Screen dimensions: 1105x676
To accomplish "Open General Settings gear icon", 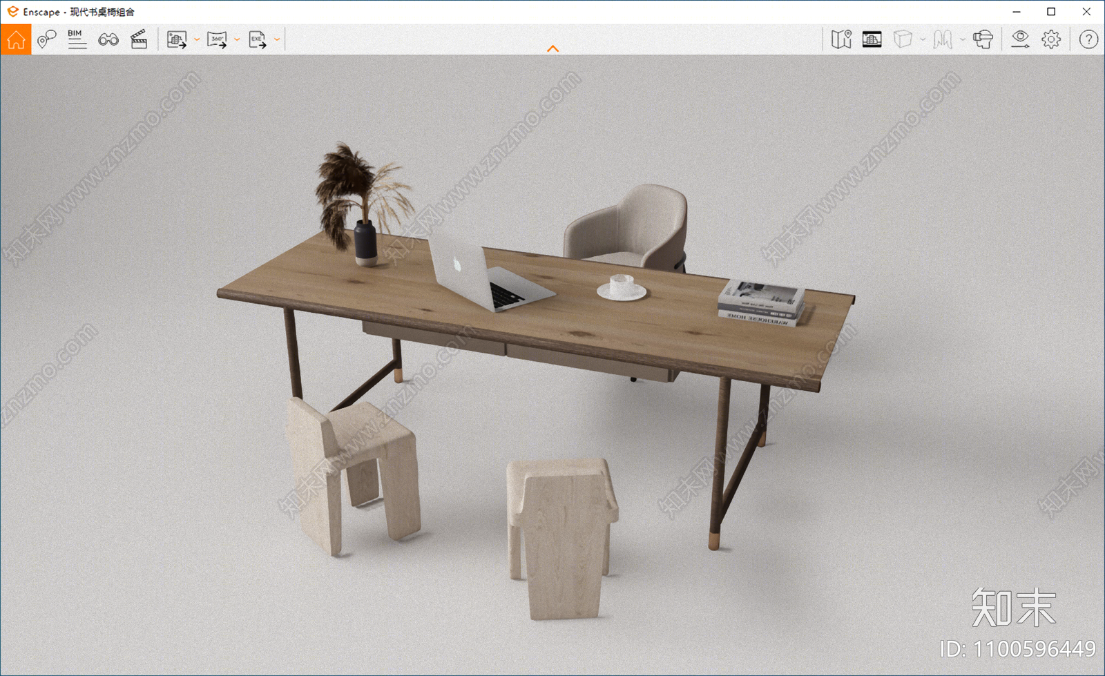I will click(1051, 39).
